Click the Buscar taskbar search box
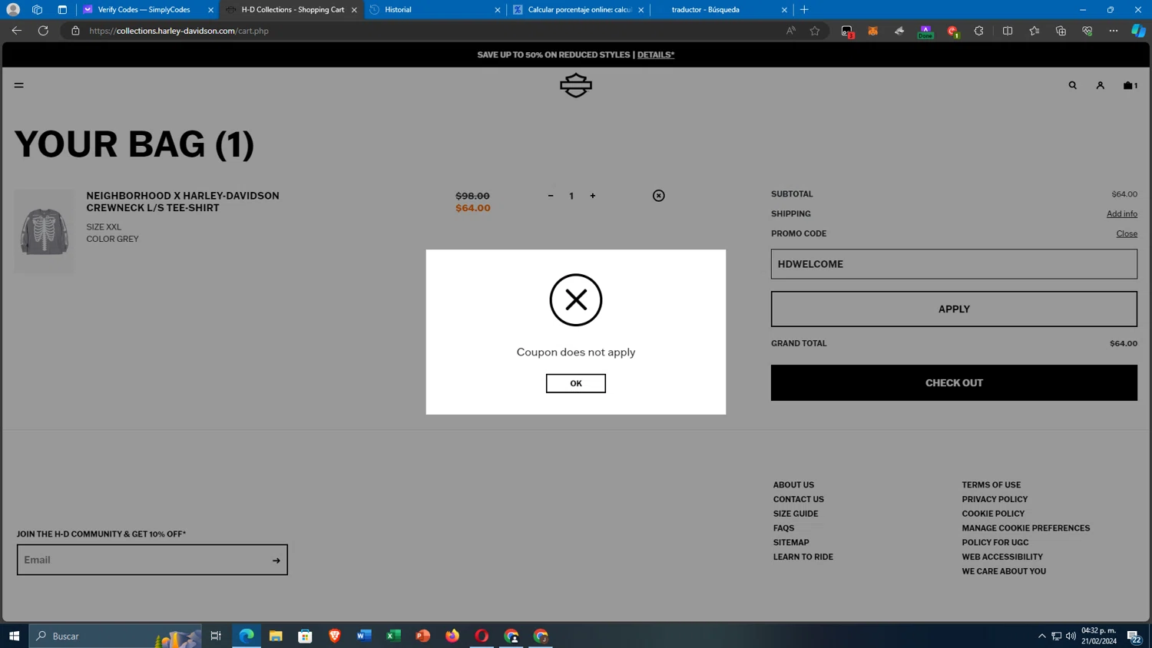 [x=115, y=636]
